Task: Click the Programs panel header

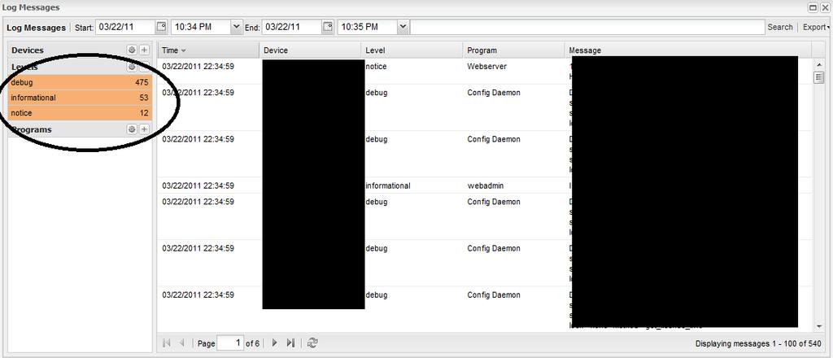Action: [x=81, y=129]
